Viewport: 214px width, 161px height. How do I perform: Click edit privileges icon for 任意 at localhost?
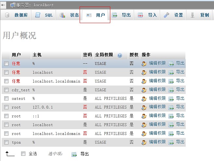tap(144, 73)
